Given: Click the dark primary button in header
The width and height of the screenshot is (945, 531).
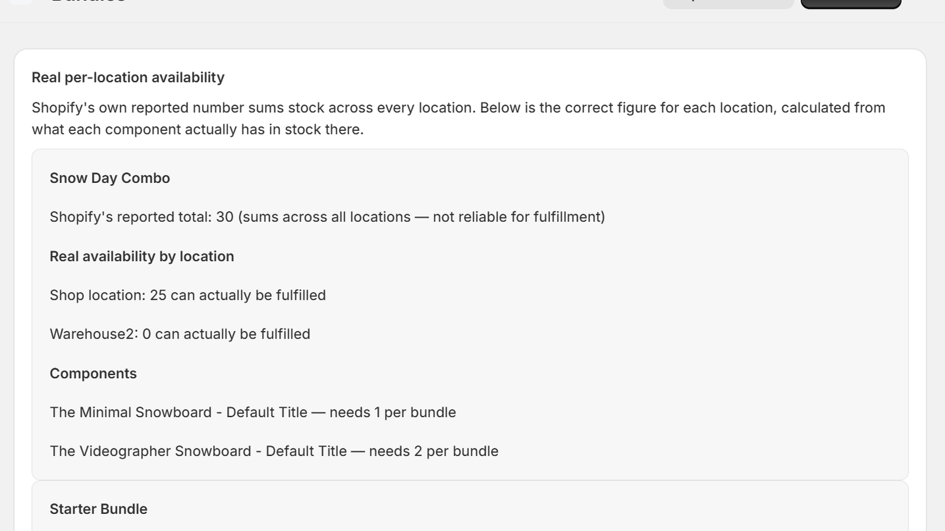Looking at the screenshot, I should [850, 4].
